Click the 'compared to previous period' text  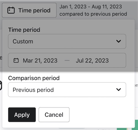tap(93, 14)
